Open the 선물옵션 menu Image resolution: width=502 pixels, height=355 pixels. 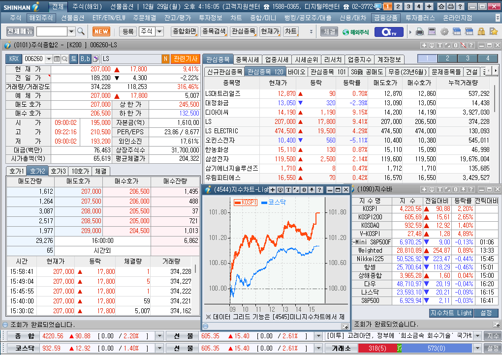click(x=73, y=18)
